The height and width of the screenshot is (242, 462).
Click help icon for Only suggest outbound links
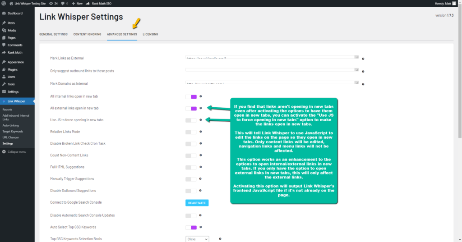[x=363, y=72]
